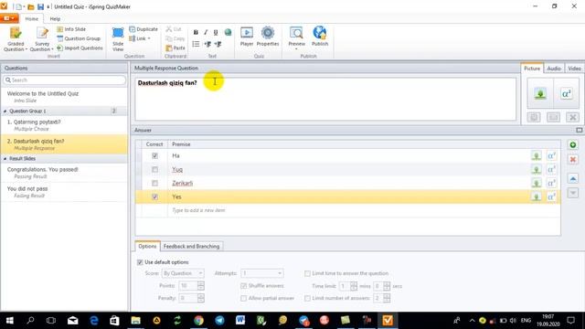
Task: Enable Limit number of answers
Action: click(307, 298)
